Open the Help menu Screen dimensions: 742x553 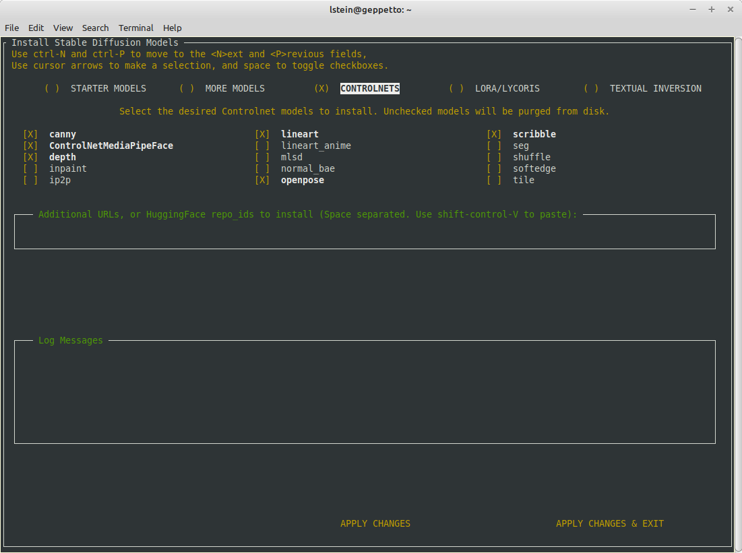tap(173, 28)
